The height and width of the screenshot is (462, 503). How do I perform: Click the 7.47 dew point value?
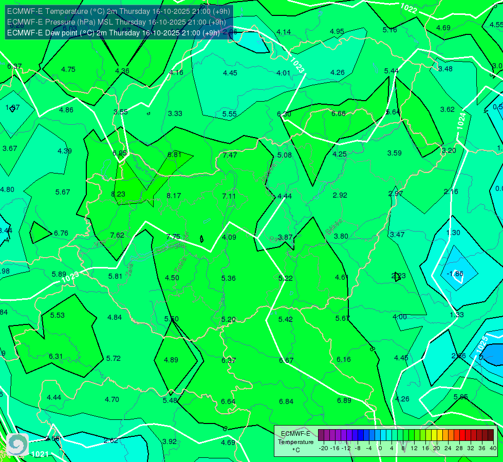[230, 155]
